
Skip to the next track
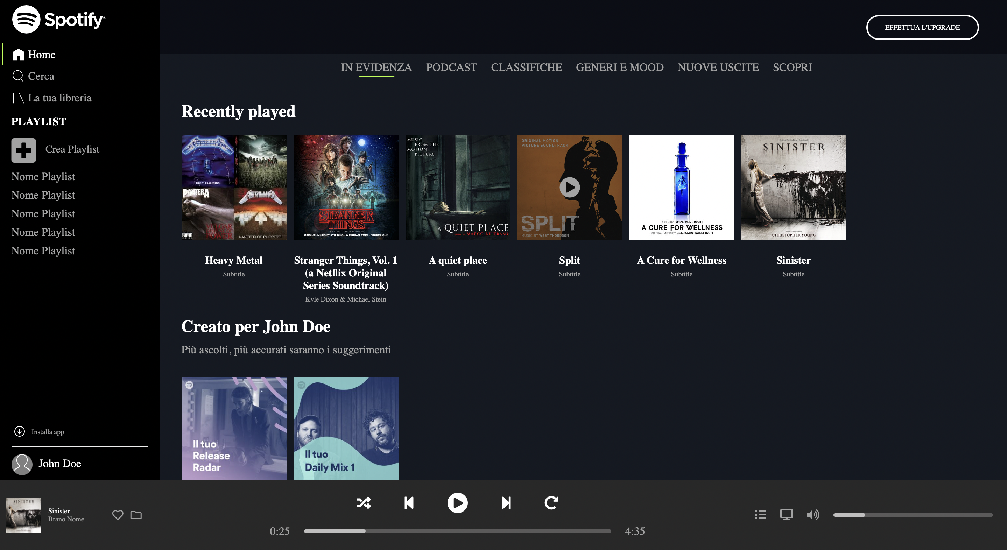pyautogui.click(x=506, y=503)
